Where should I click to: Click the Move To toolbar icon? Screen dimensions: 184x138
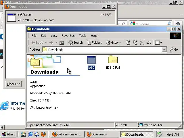(x=128, y=43)
